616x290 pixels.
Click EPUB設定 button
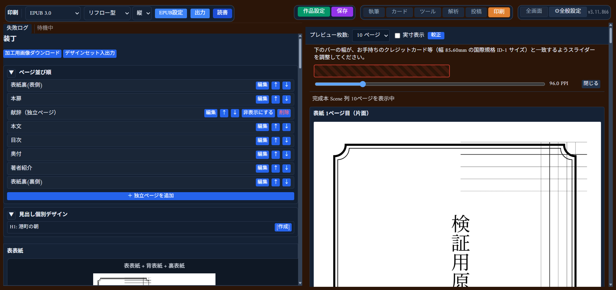click(x=171, y=13)
